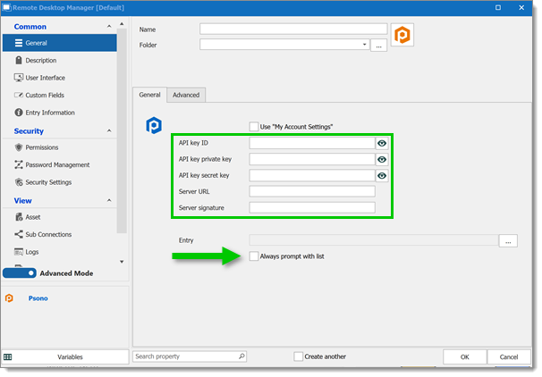The width and height of the screenshot is (542, 377).
Task: Click the Sub Connections share icon
Action: click(19, 234)
